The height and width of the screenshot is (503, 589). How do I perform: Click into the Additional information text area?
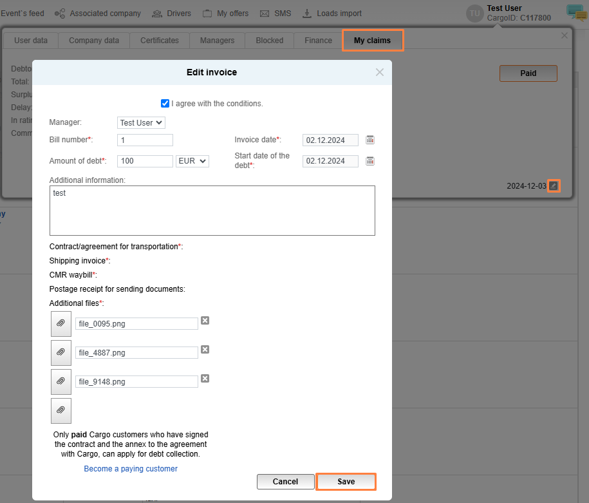[x=212, y=211]
